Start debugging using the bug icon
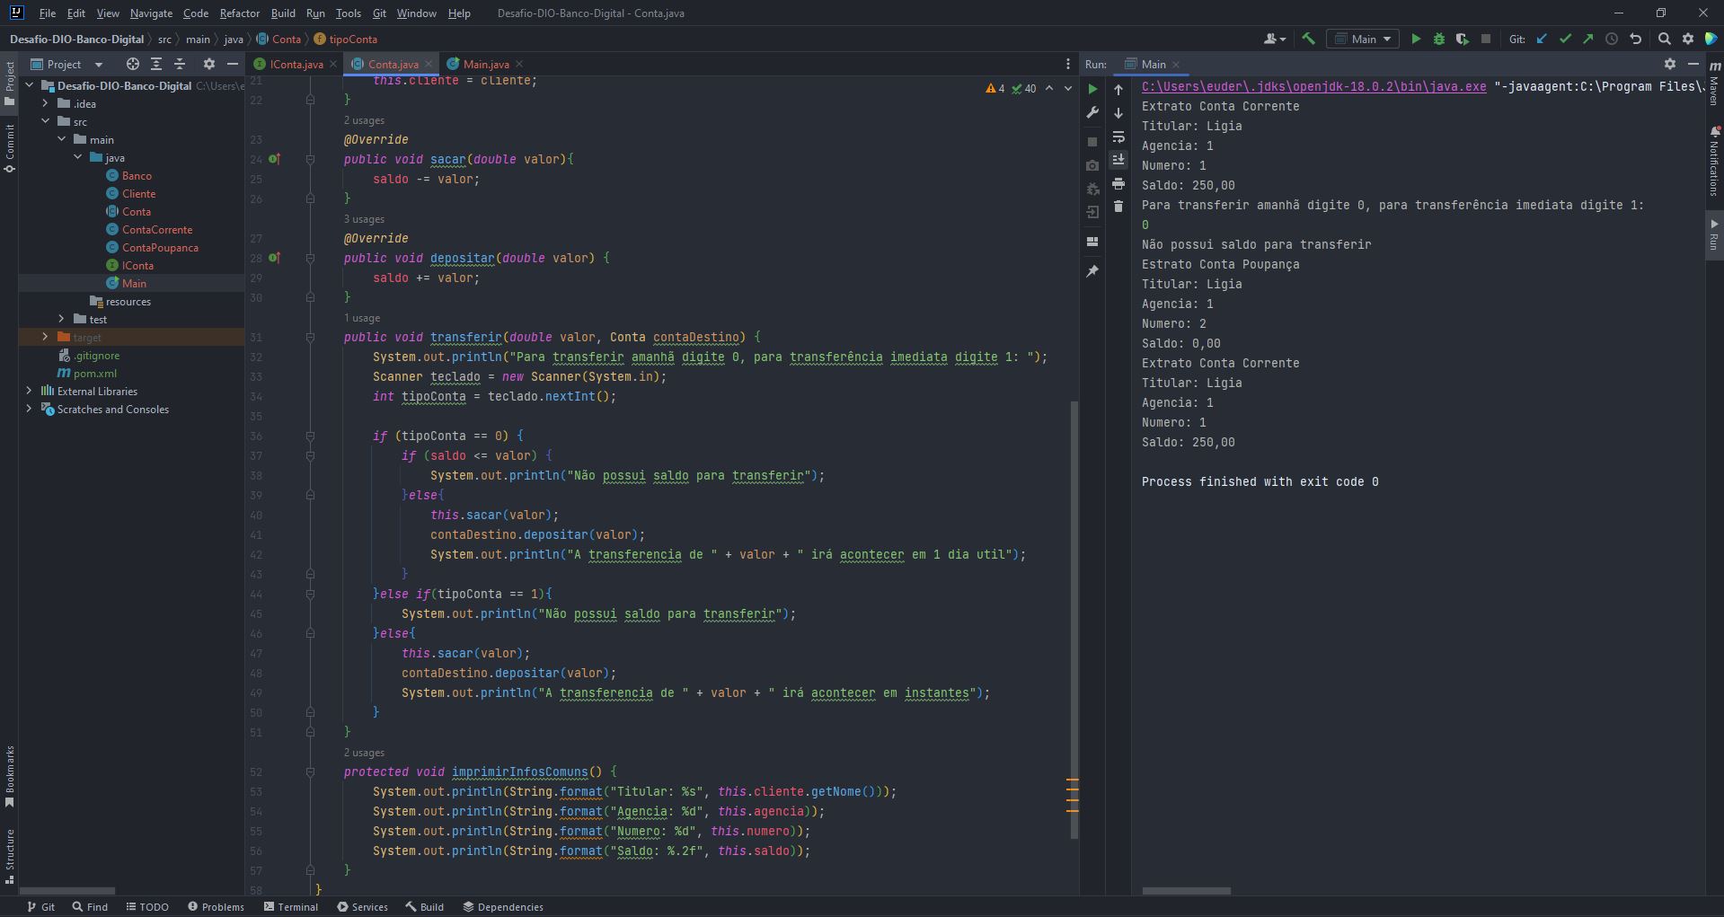1724x917 pixels. (x=1439, y=40)
